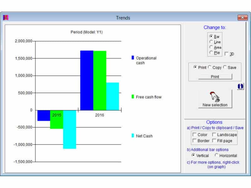
Task: Open the blue information icon
Action: click(x=240, y=86)
